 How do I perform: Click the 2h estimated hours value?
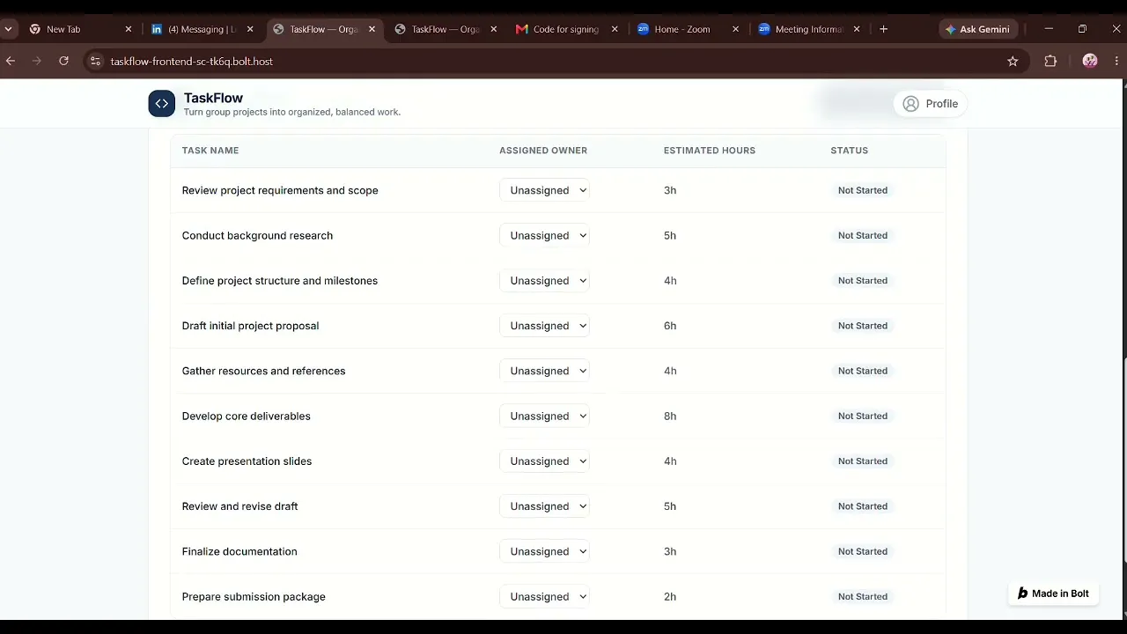(670, 596)
